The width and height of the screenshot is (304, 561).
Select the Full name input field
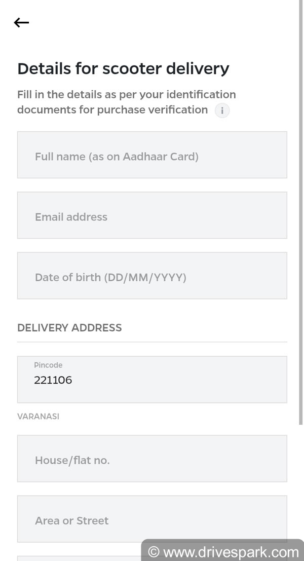(152, 156)
